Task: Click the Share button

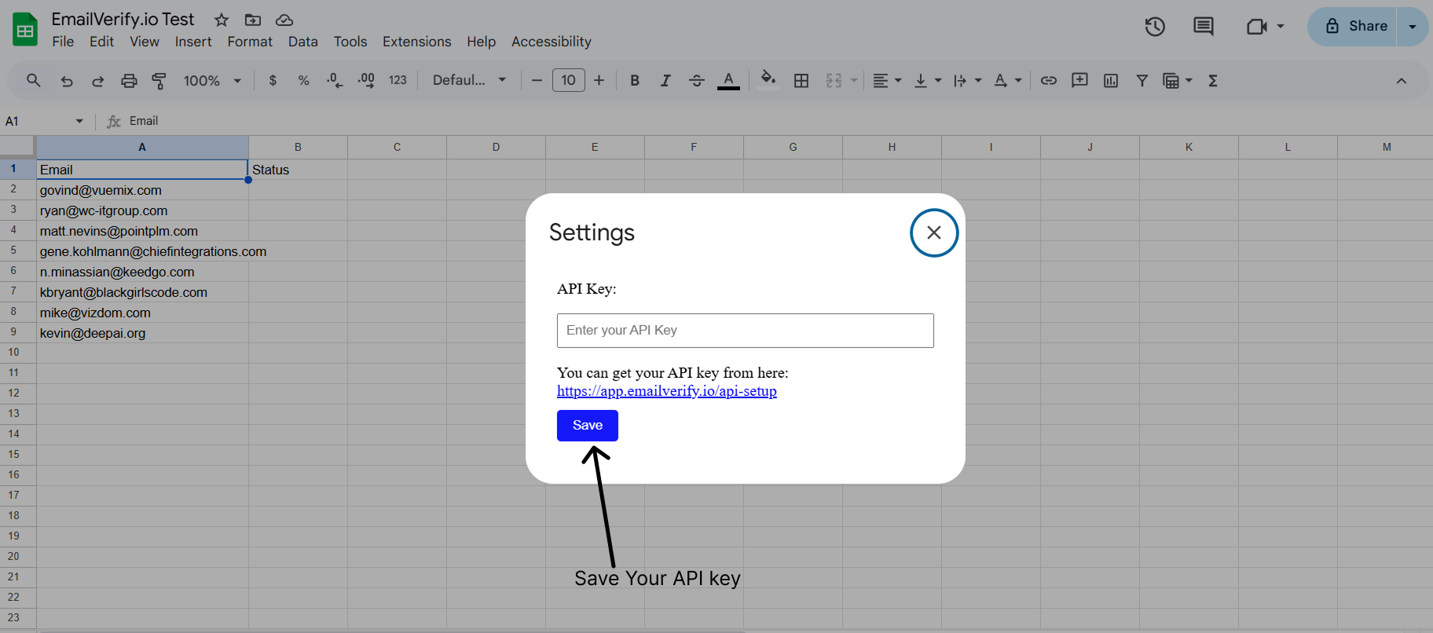Action: coord(1352,27)
